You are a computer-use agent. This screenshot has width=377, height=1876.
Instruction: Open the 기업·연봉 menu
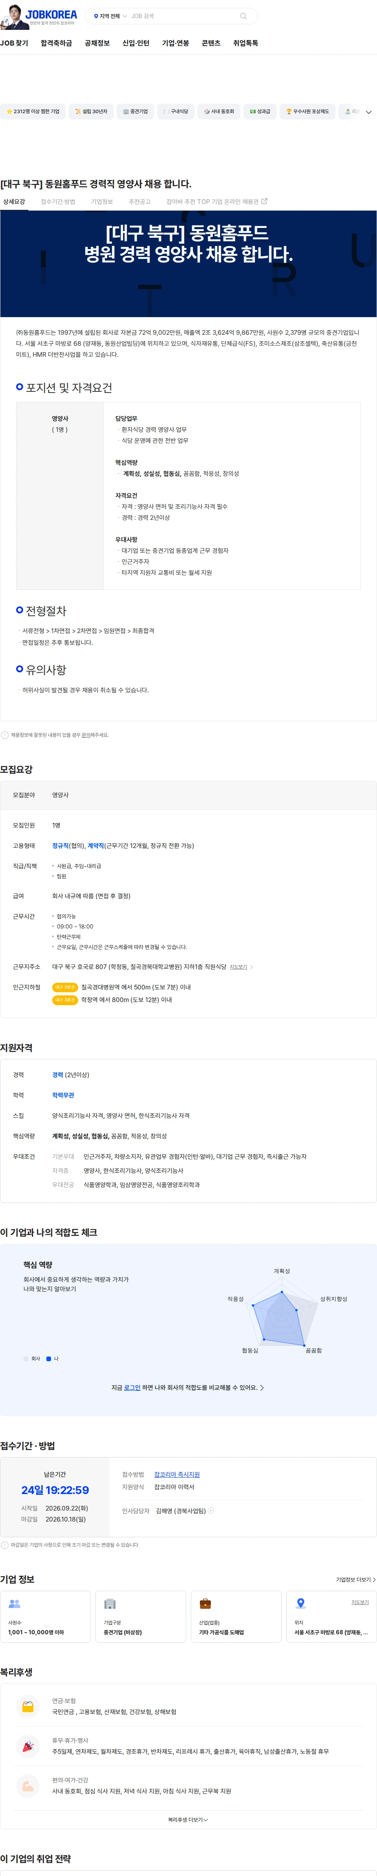[176, 43]
